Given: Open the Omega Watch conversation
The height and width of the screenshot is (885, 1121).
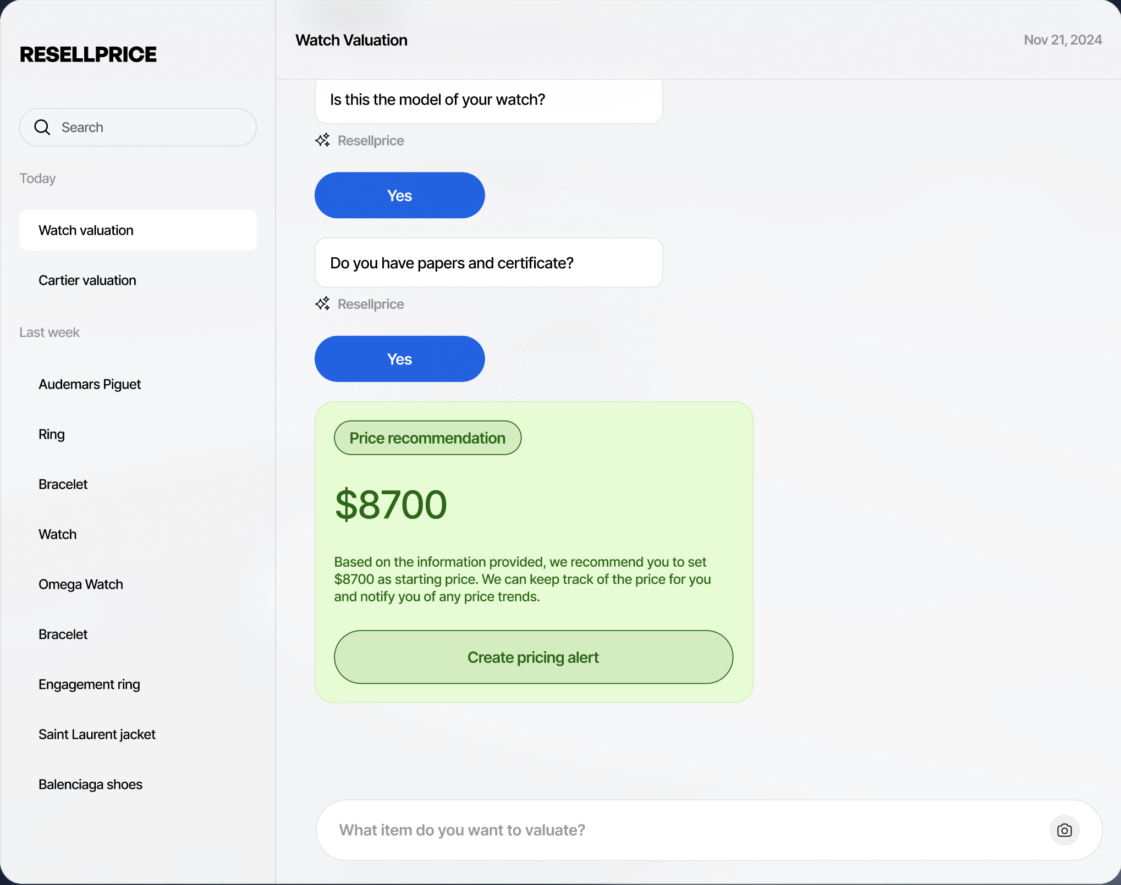Looking at the screenshot, I should point(81,584).
